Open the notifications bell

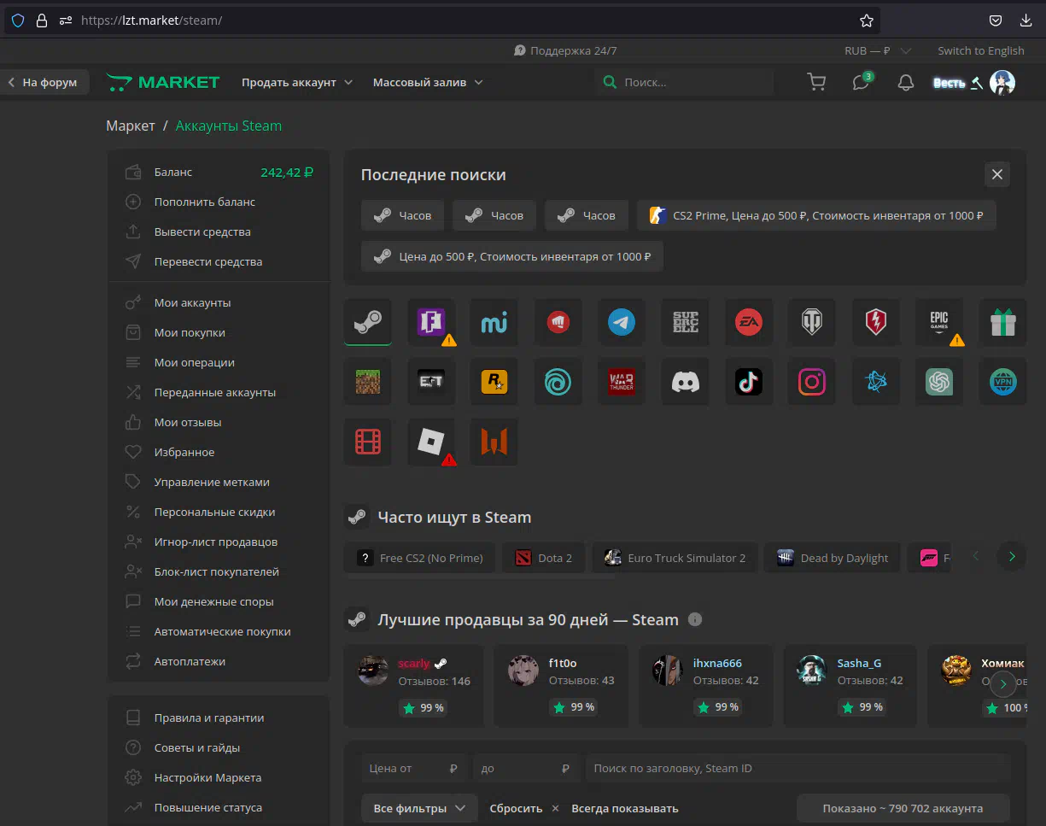coord(906,82)
